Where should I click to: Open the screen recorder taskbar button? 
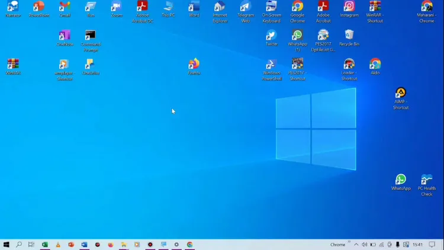click(150, 244)
